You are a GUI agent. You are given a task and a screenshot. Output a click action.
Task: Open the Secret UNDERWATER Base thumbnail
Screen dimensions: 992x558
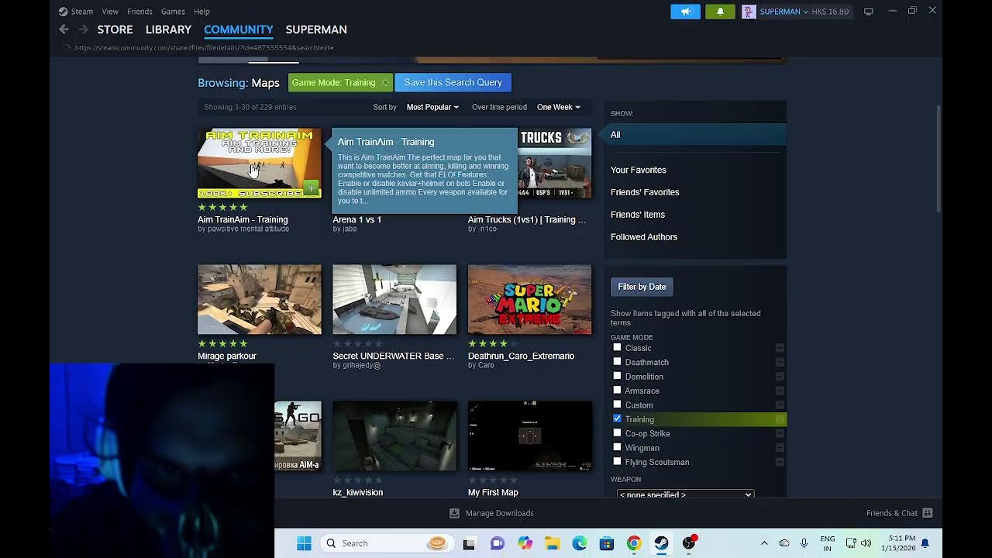point(394,300)
